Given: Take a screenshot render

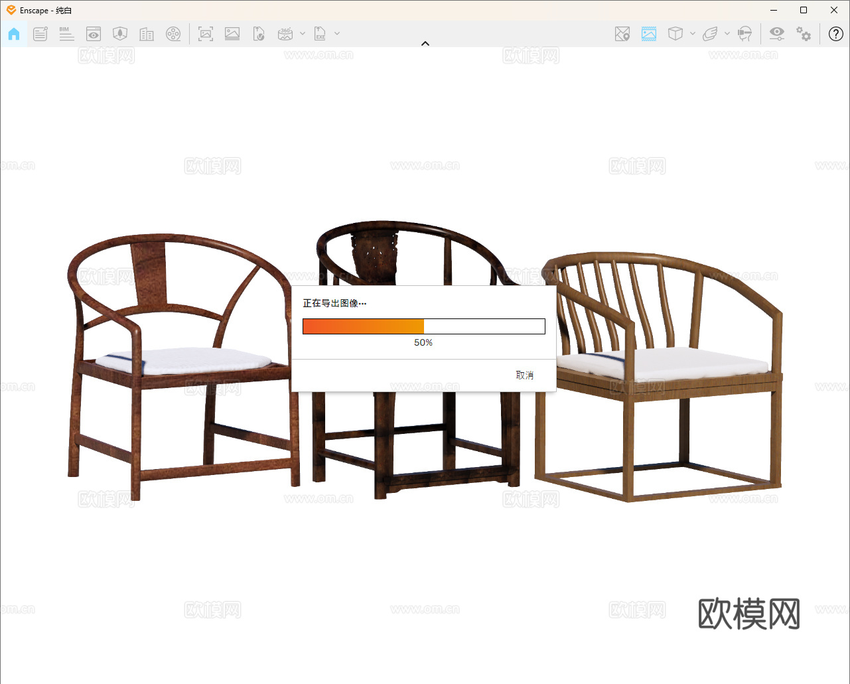Looking at the screenshot, I should click(x=206, y=34).
